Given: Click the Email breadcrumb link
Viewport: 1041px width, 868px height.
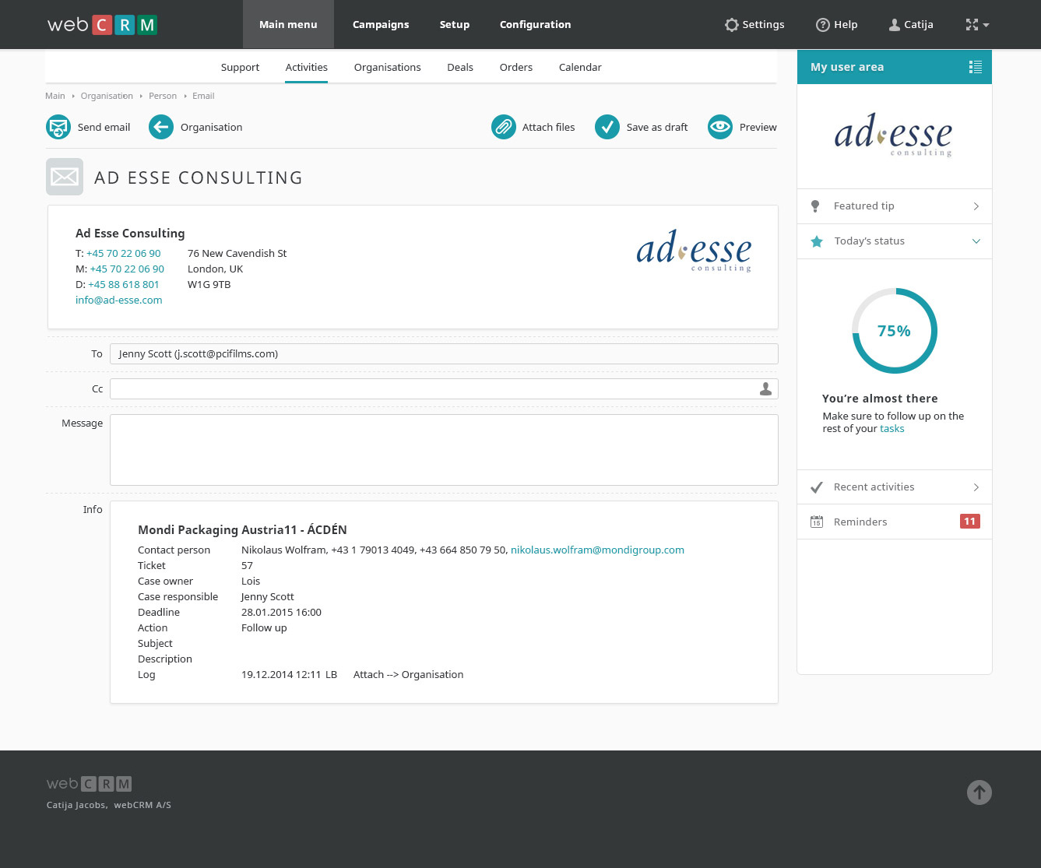Looking at the screenshot, I should [x=203, y=96].
